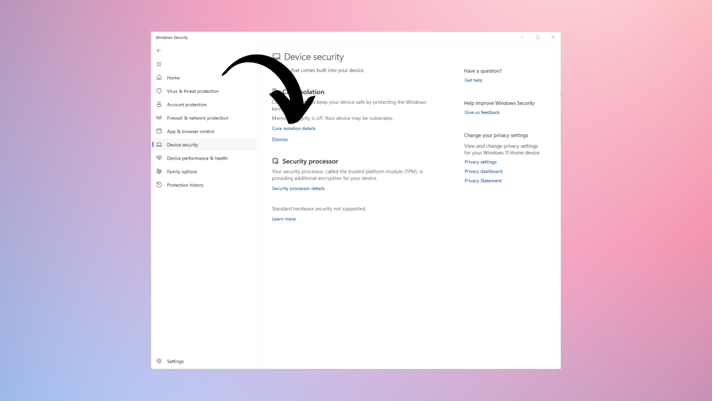Screen dimensions: 712x401
Task: Click Give us feedback link
Action: [482, 112]
